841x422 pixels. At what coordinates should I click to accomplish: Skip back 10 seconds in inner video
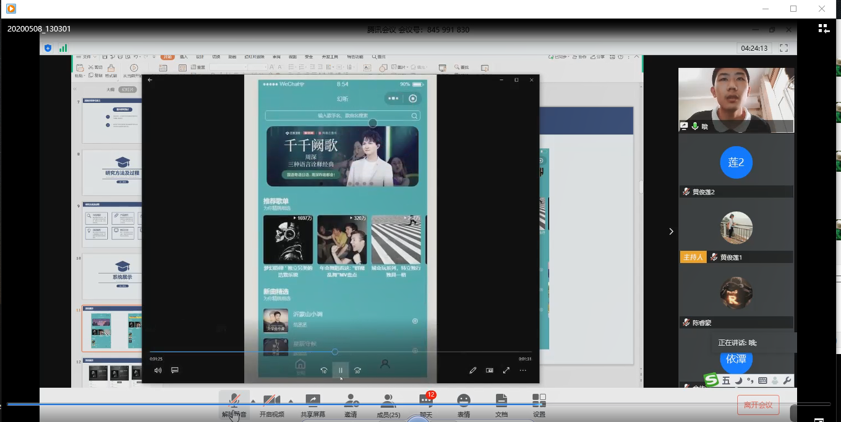pyautogui.click(x=323, y=370)
